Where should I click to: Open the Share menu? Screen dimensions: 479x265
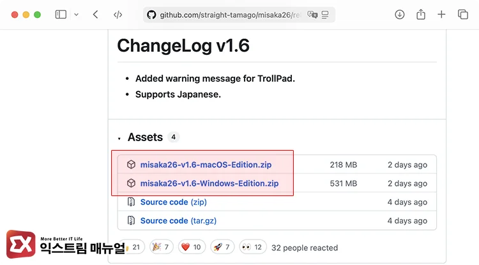421,15
